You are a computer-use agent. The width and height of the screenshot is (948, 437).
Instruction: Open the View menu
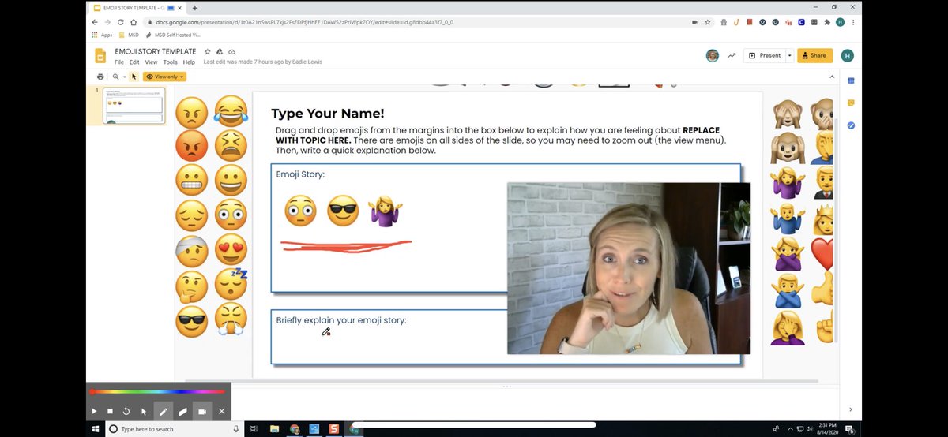[x=152, y=62]
